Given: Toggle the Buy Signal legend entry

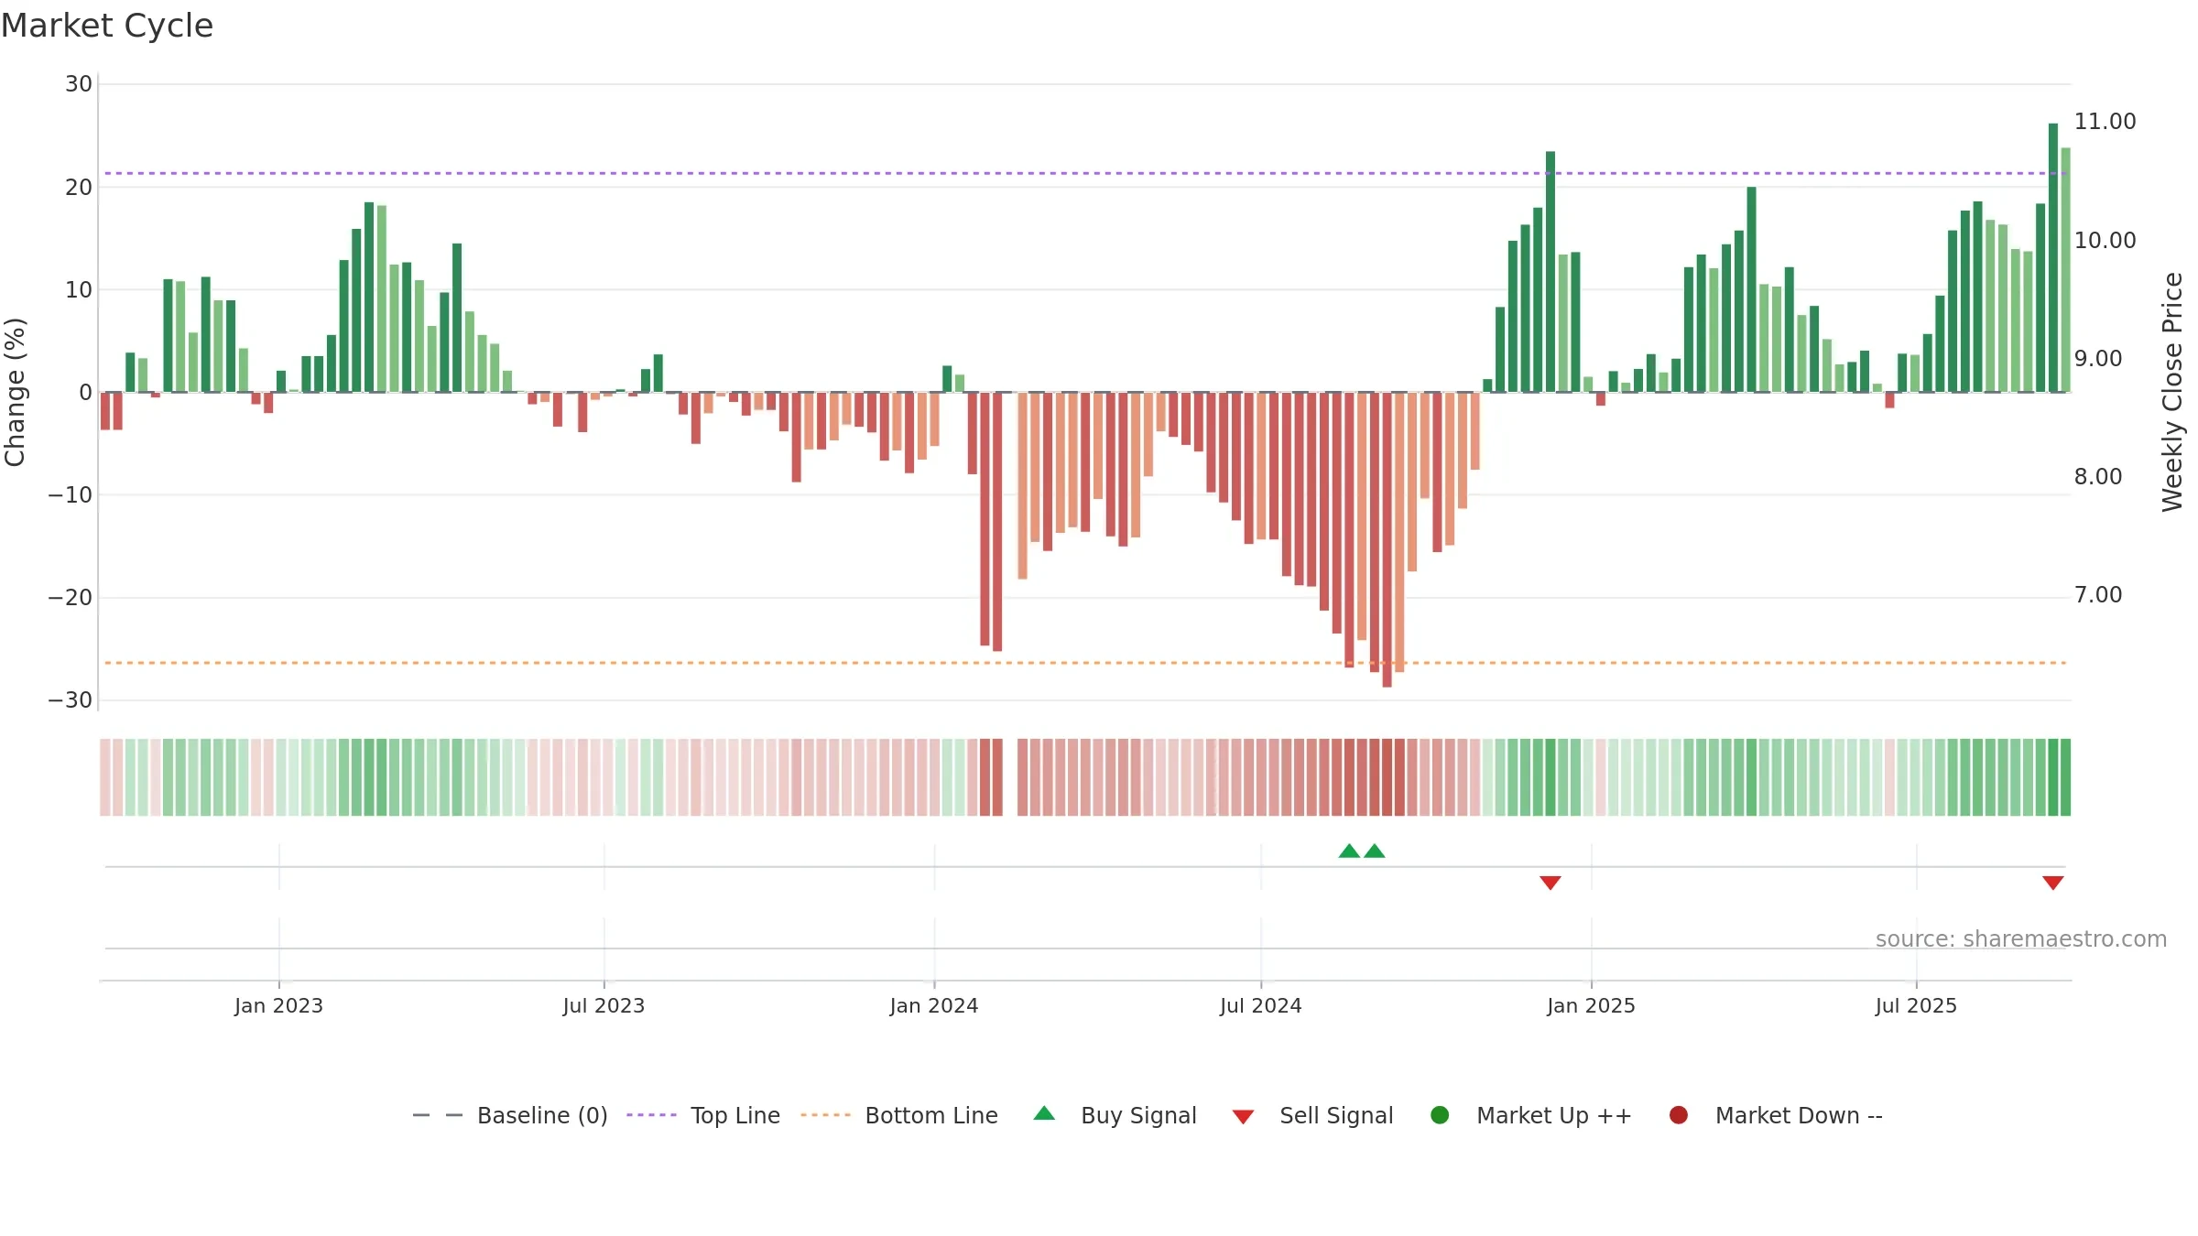Looking at the screenshot, I should coord(1115,1115).
